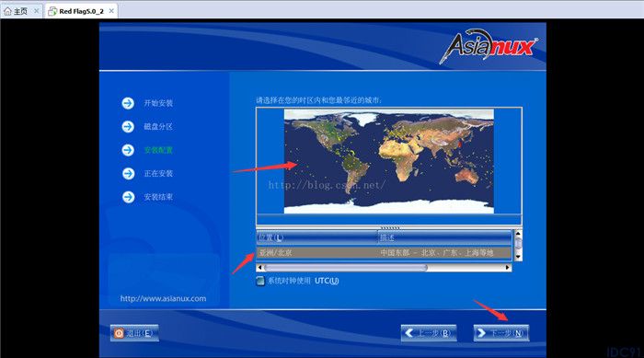Image resolution: width=644 pixels, height=358 pixels.
Task: Click the arrow icon beside 正在安装
Action: point(128,173)
